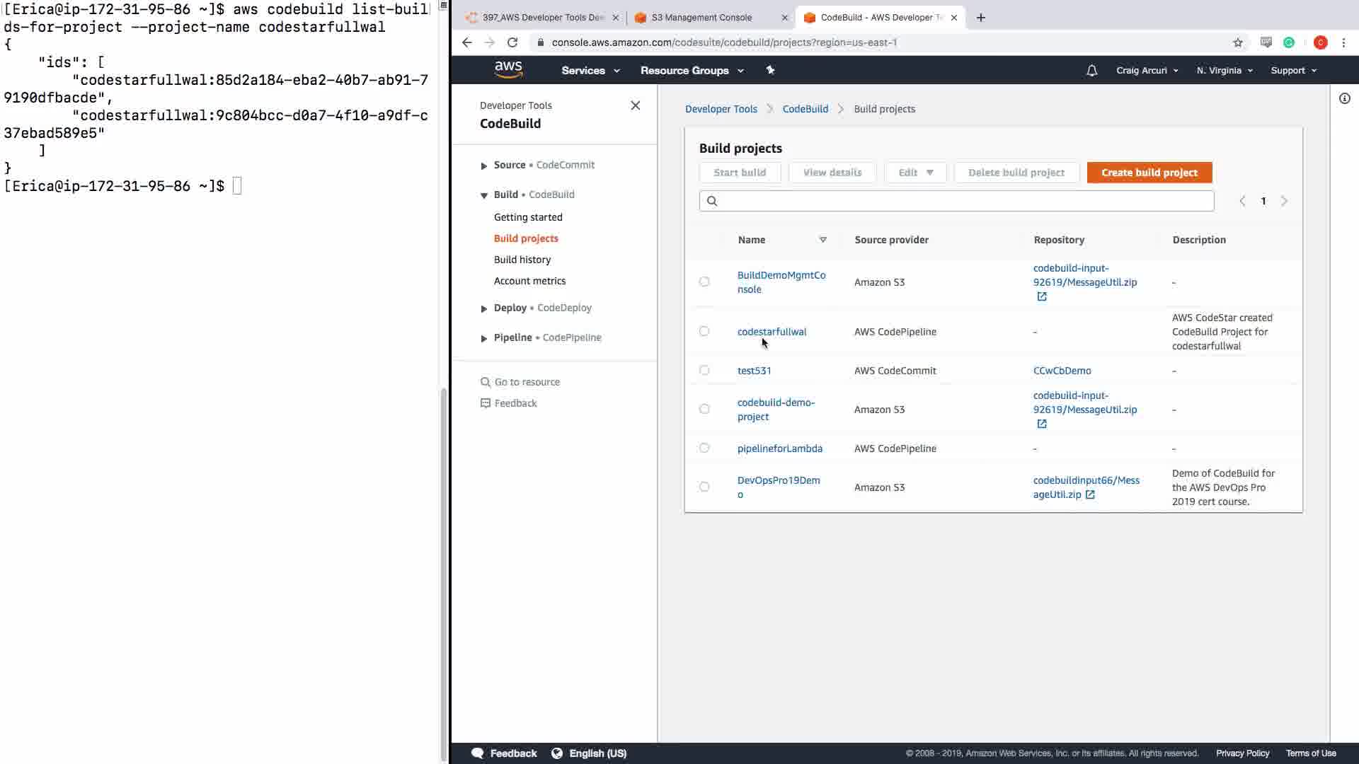The height and width of the screenshot is (764, 1359).
Task: Click the Create build project button
Action: coord(1149,173)
